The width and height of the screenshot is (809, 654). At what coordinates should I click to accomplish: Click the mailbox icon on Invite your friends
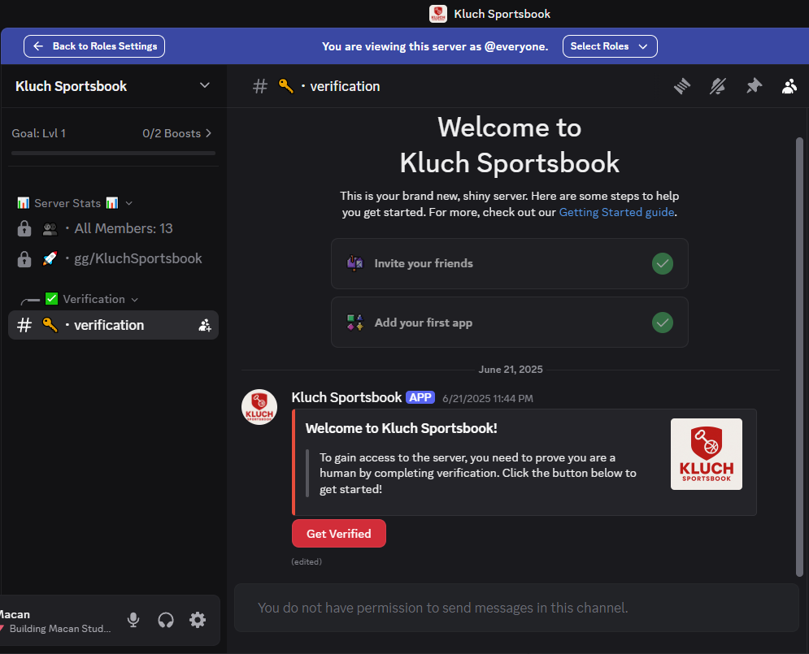[x=355, y=263]
